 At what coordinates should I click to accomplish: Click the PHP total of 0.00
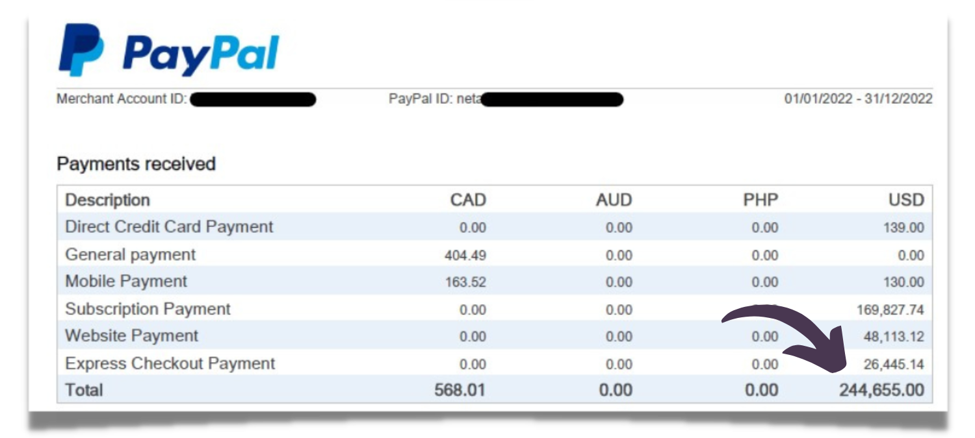pyautogui.click(x=761, y=391)
